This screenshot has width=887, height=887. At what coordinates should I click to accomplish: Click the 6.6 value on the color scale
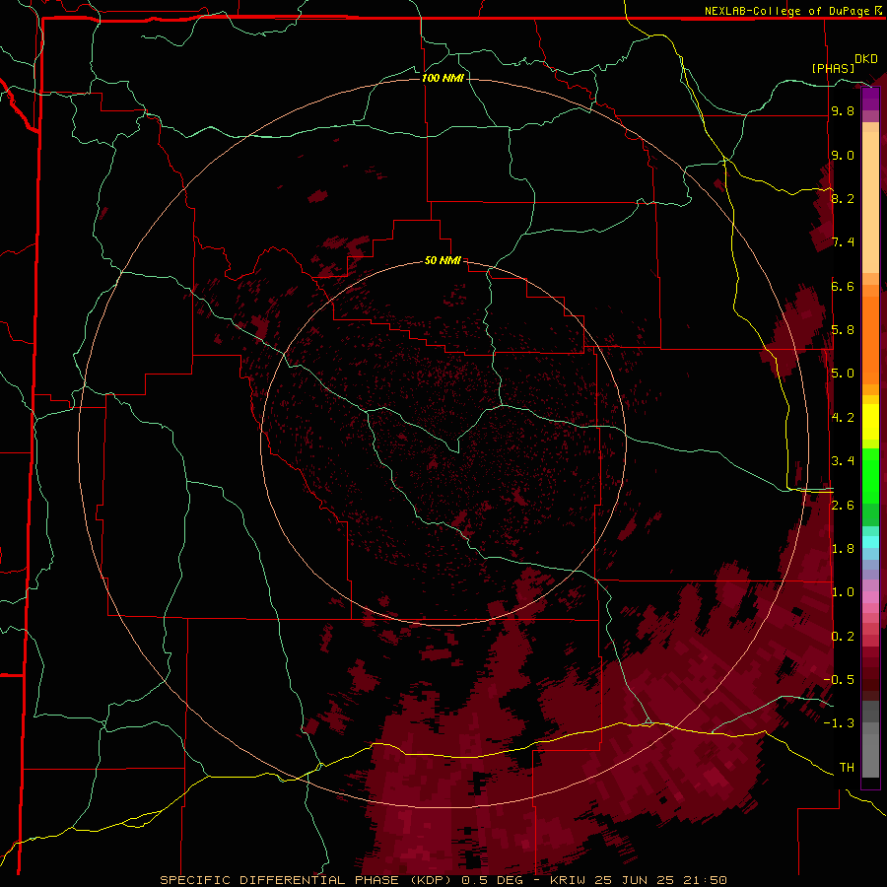(843, 286)
